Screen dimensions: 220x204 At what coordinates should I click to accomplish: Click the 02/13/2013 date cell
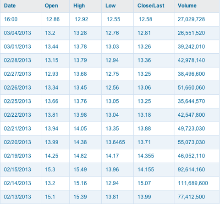click(17, 197)
